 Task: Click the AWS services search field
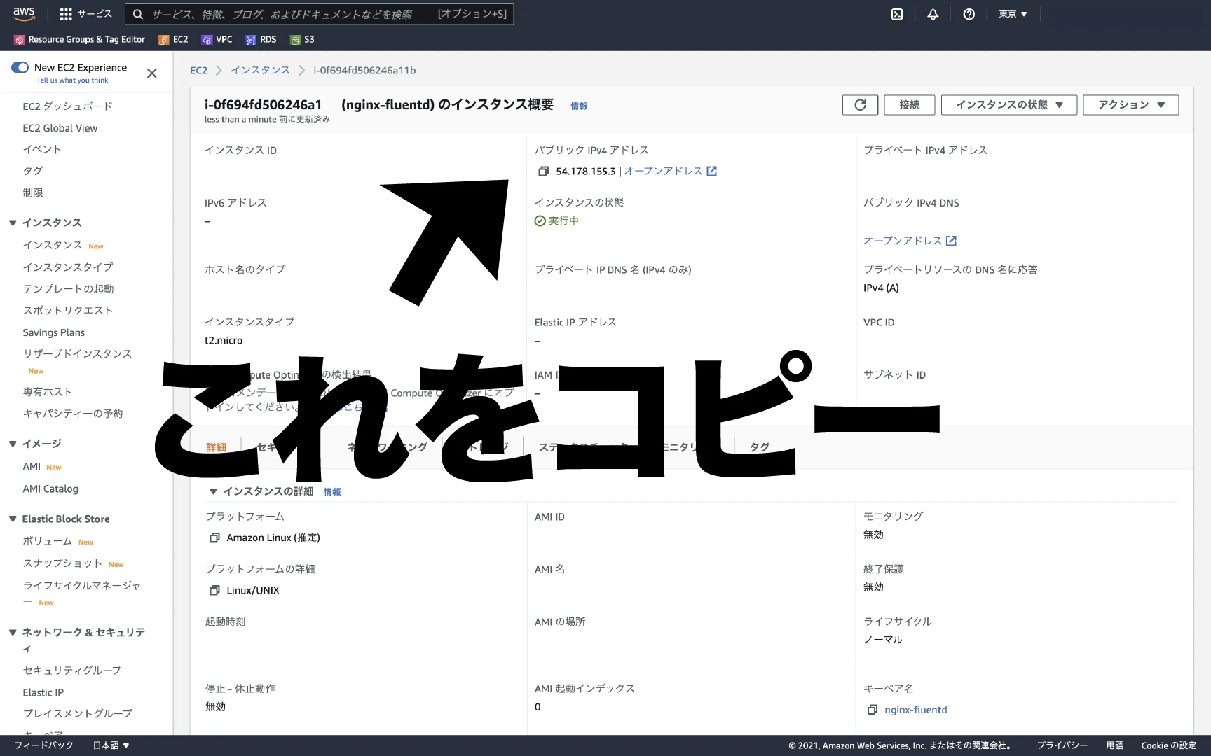[x=320, y=14]
